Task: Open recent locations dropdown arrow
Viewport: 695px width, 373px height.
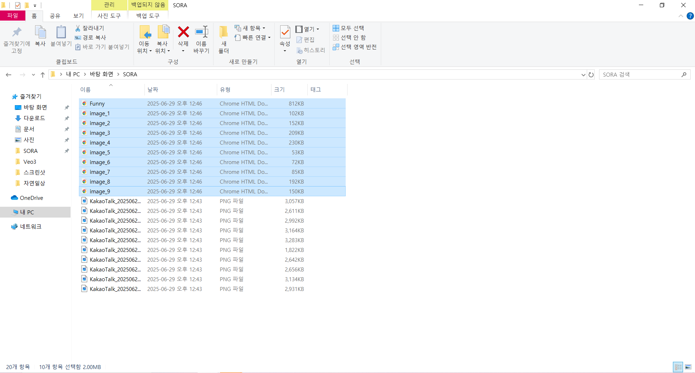Action: coord(33,75)
